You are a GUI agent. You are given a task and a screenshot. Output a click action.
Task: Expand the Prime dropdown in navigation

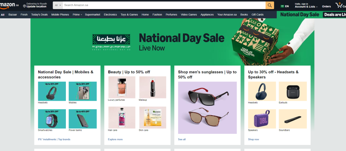[77, 14]
